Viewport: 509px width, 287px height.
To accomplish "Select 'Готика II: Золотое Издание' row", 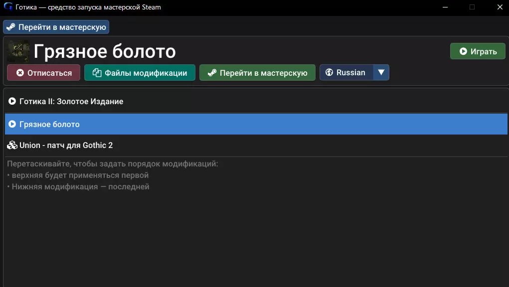I will [x=256, y=102].
